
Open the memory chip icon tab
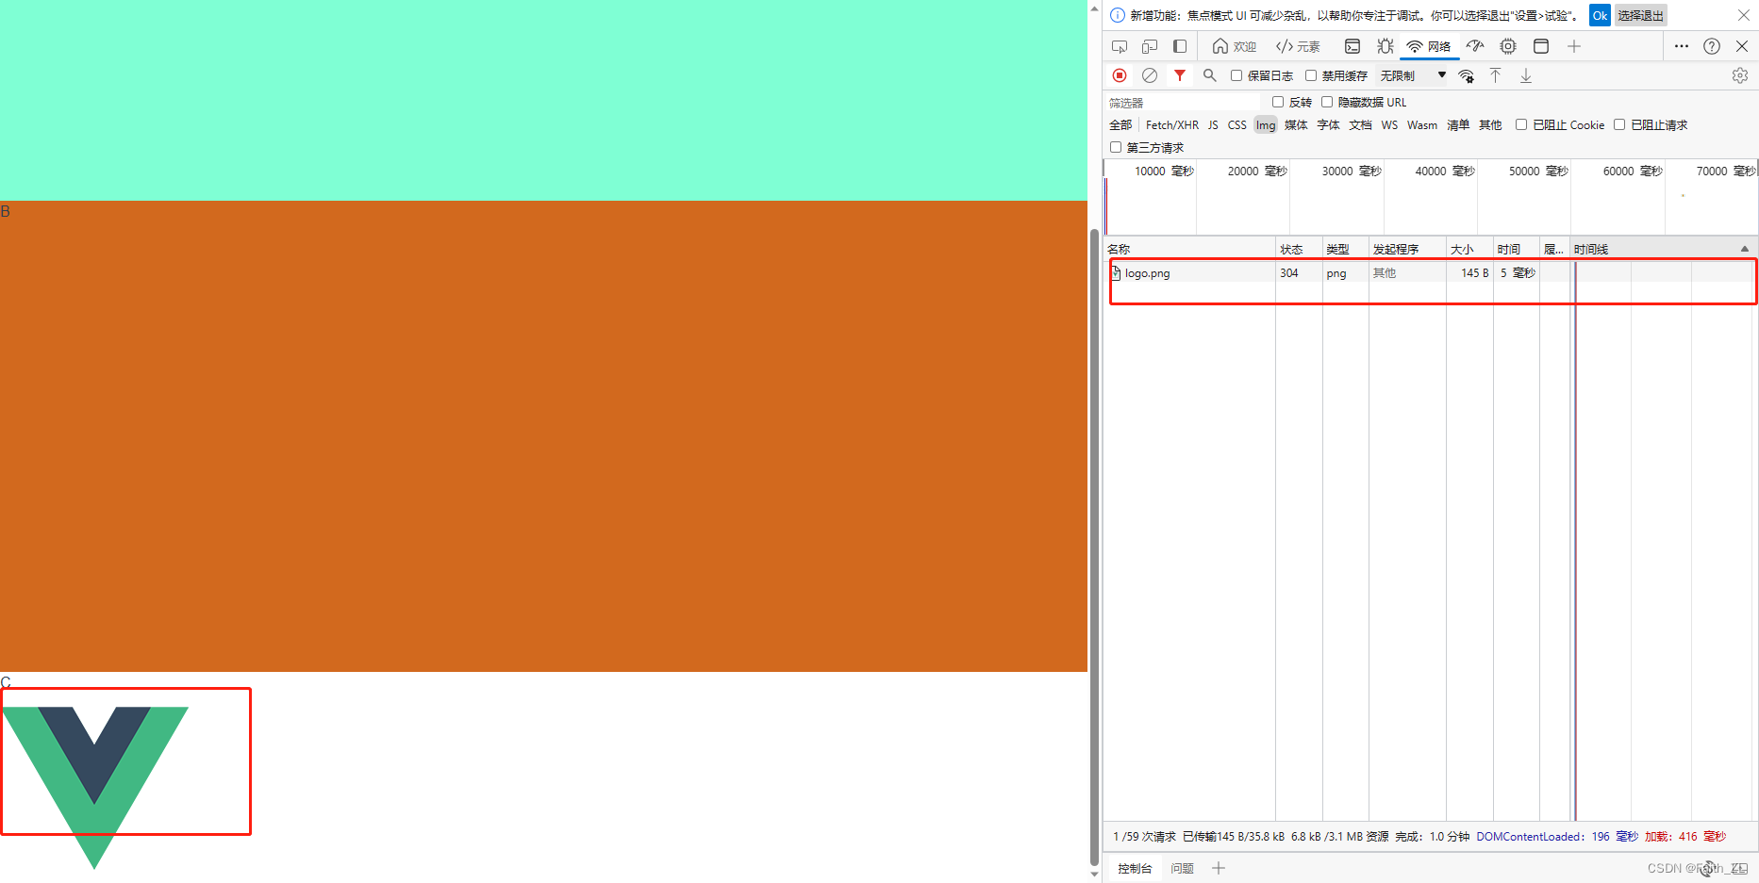click(1508, 46)
